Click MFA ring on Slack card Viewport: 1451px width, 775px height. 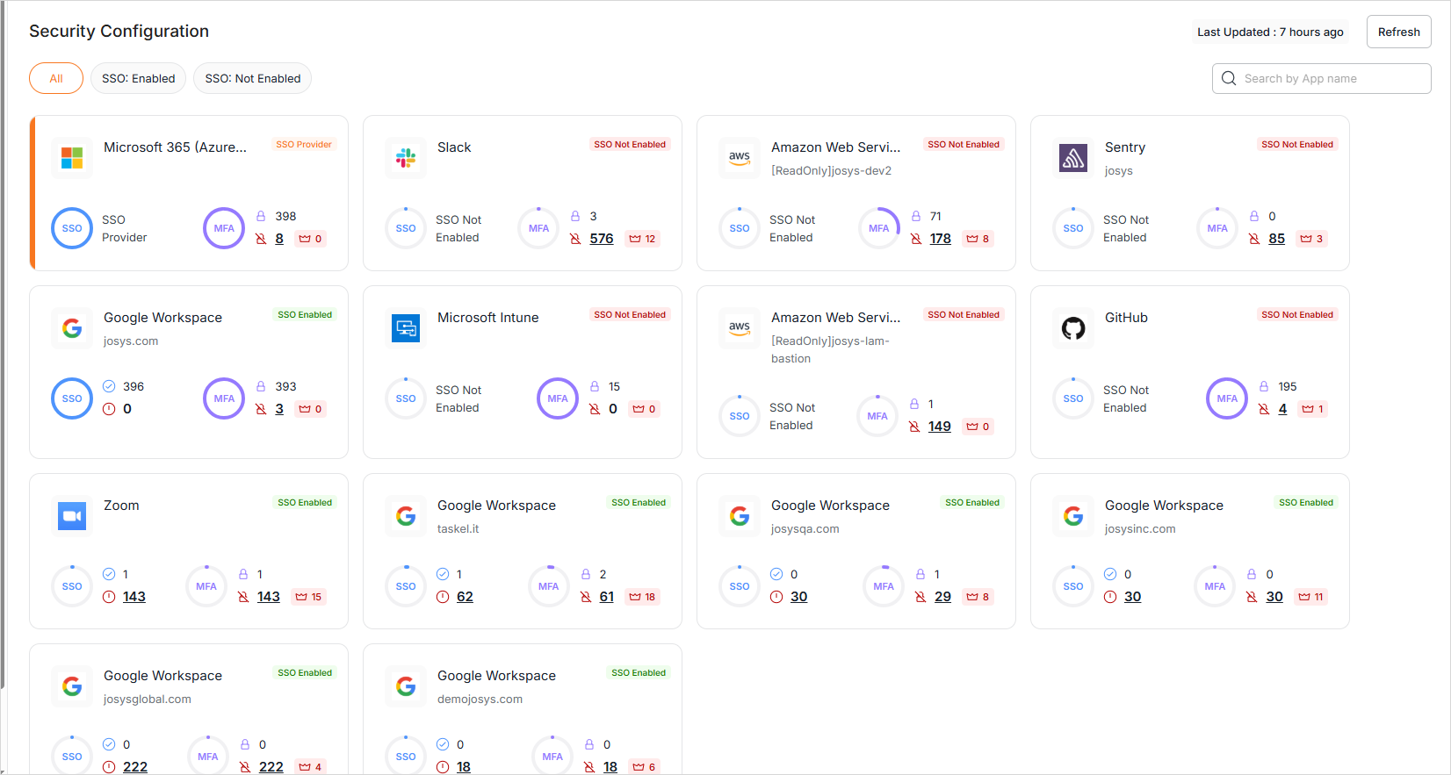[538, 228]
